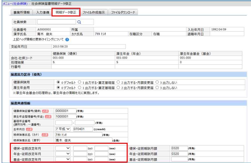Click the employee number value A0000001
This screenshot has width=251, height=163.
[44, 29]
